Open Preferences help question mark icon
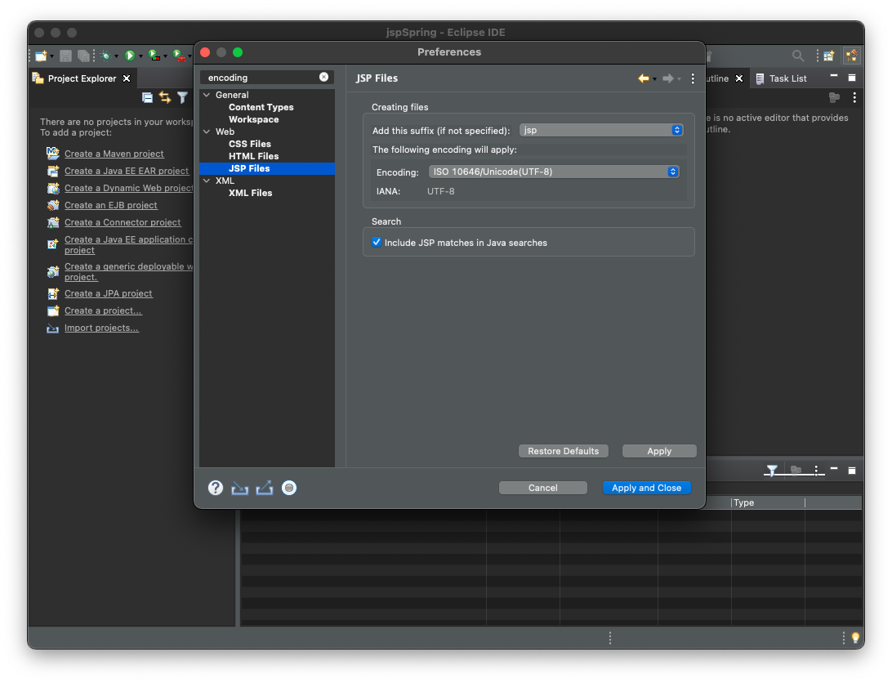The height and width of the screenshot is (683, 892). 216,488
